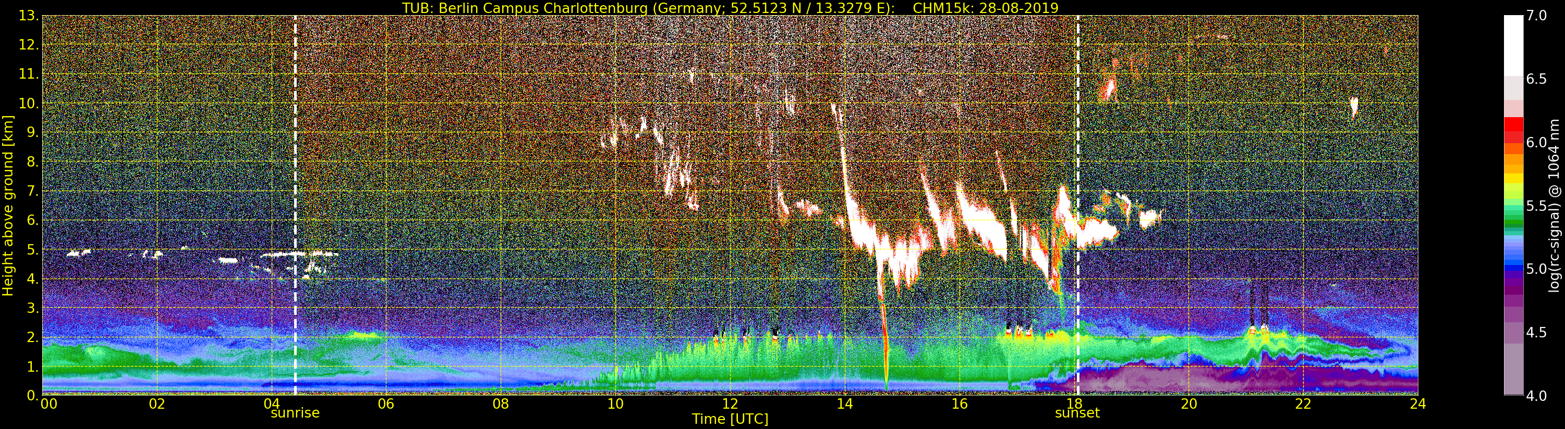
Task: Click the '1.' tick on the height axis
Action: (32, 367)
